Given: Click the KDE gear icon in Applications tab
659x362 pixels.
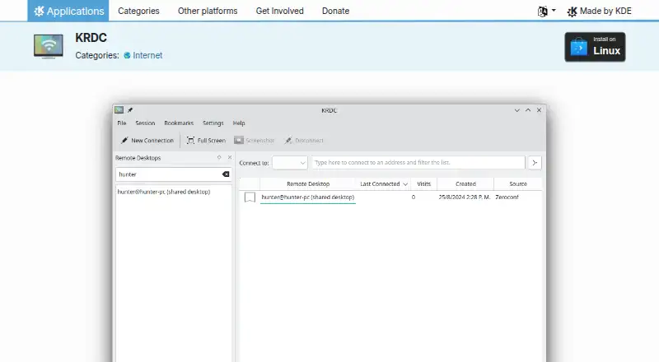Looking at the screenshot, I should point(39,11).
